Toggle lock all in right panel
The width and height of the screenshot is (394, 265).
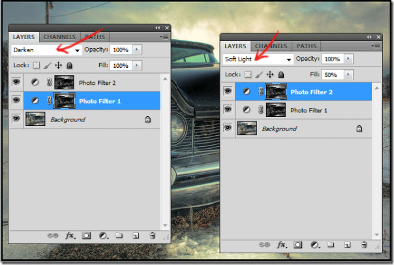tap(281, 74)
